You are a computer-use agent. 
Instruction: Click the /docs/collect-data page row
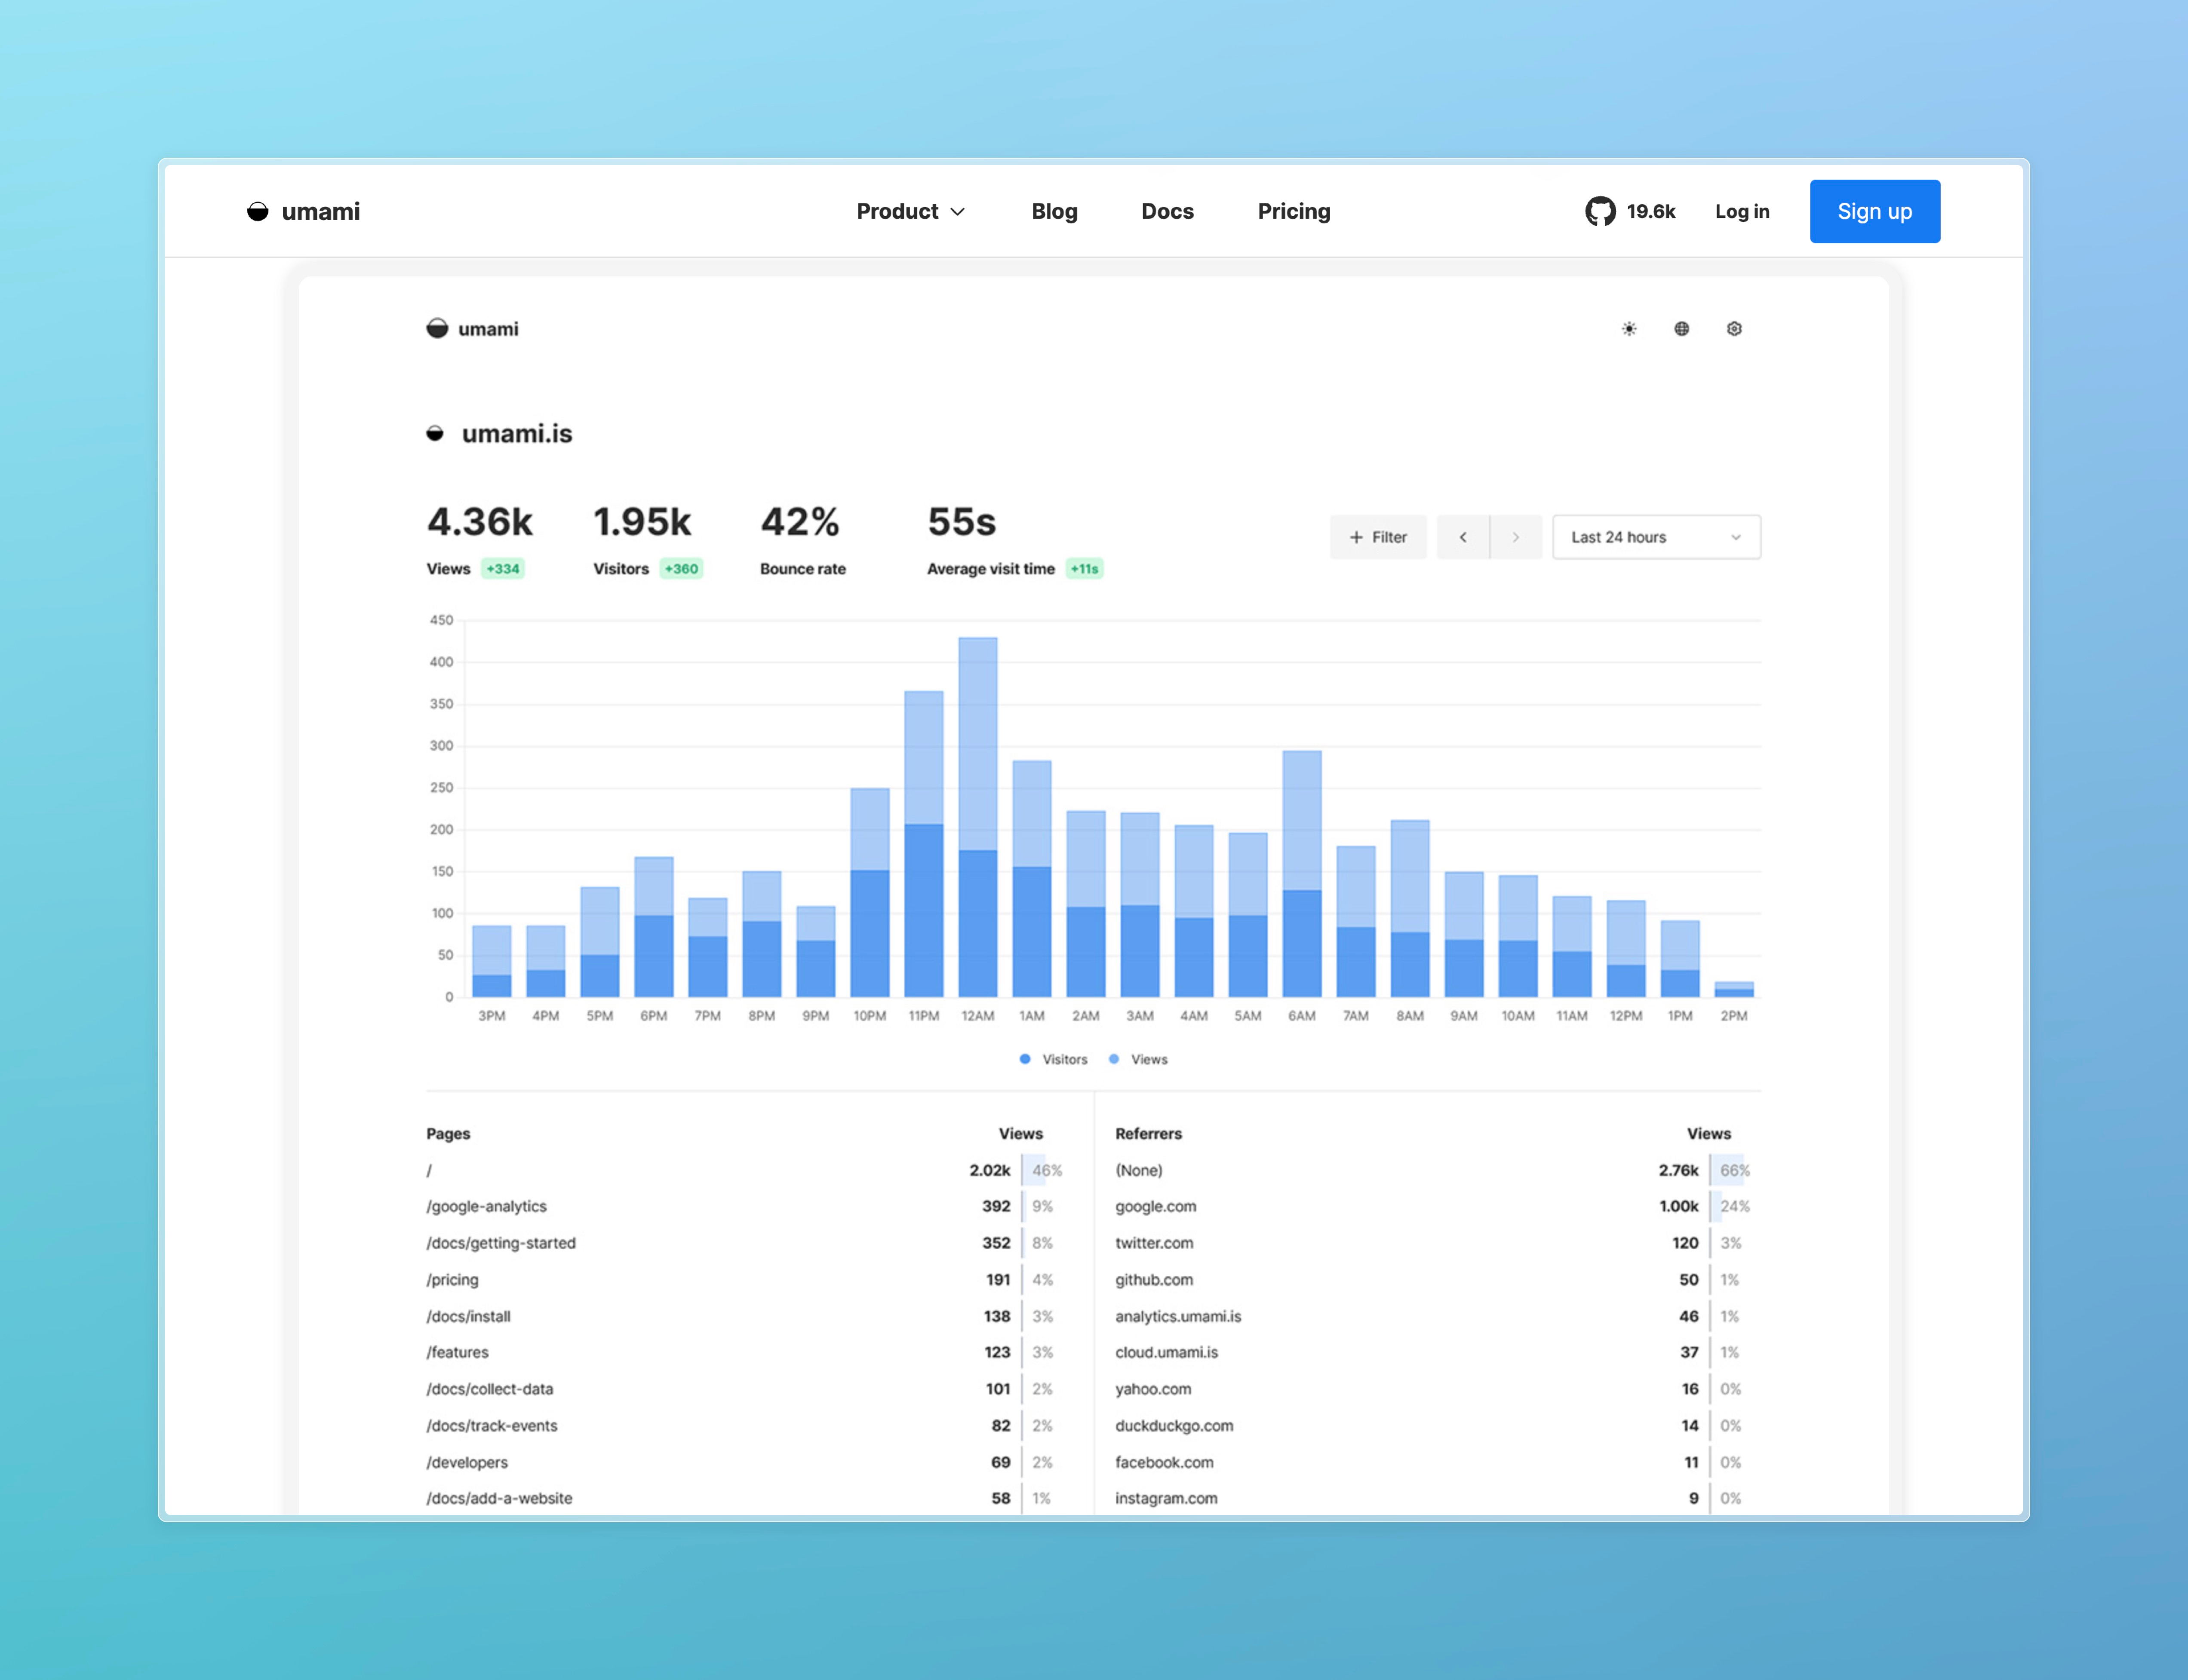(x=745, y=1389)
